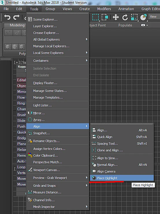Screen dimensions: 160x214
Task: Click the Loop button in left panel
Action: (21, 167)
